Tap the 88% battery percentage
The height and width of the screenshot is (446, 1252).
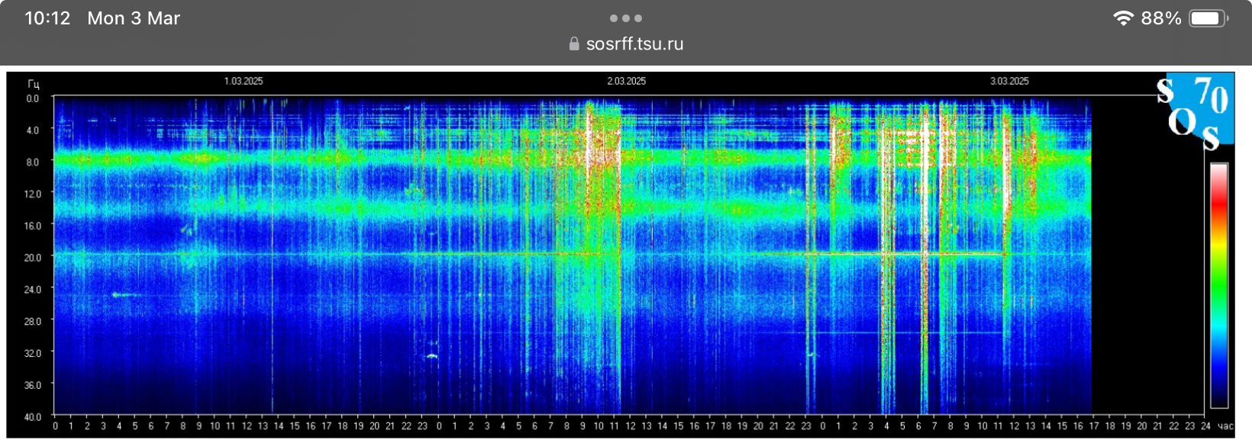tap(1161, 18)
